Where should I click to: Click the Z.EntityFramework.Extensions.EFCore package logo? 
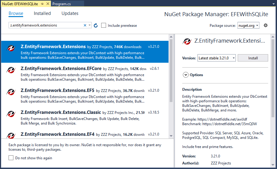pyautogui.click(x=11, y=70)
